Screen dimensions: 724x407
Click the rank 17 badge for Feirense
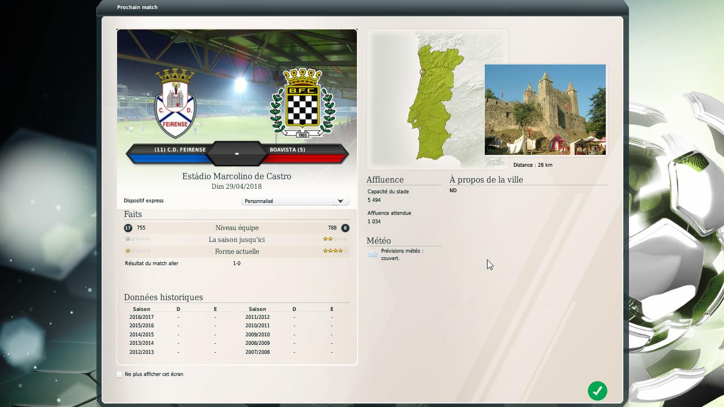pyautogui.click(x=128, y=228)
